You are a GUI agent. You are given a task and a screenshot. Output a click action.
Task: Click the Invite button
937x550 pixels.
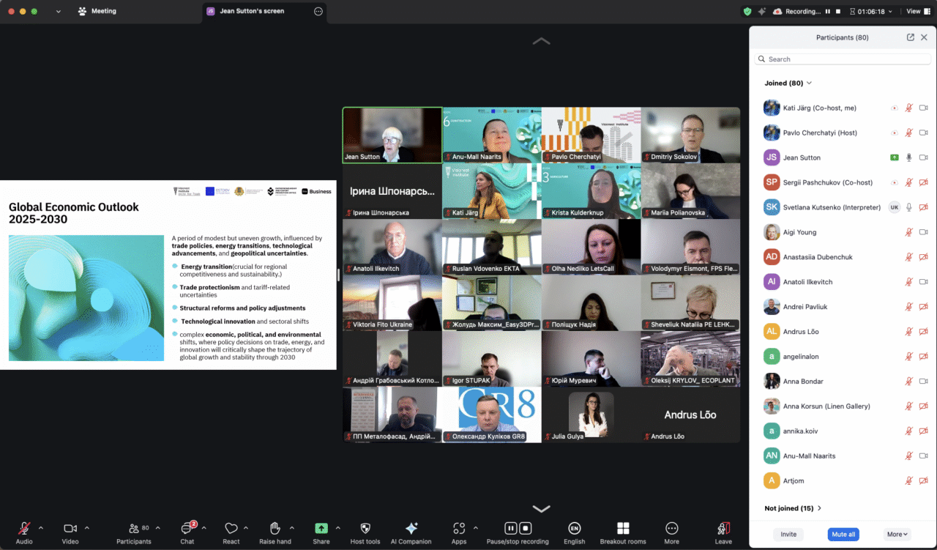(788, 535)
